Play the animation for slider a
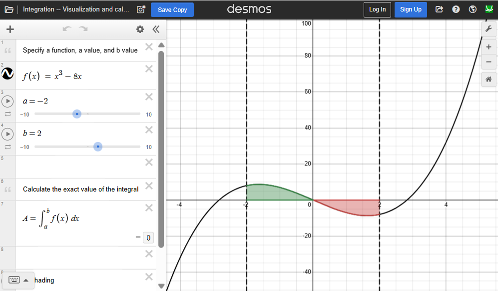 point(7,101)
